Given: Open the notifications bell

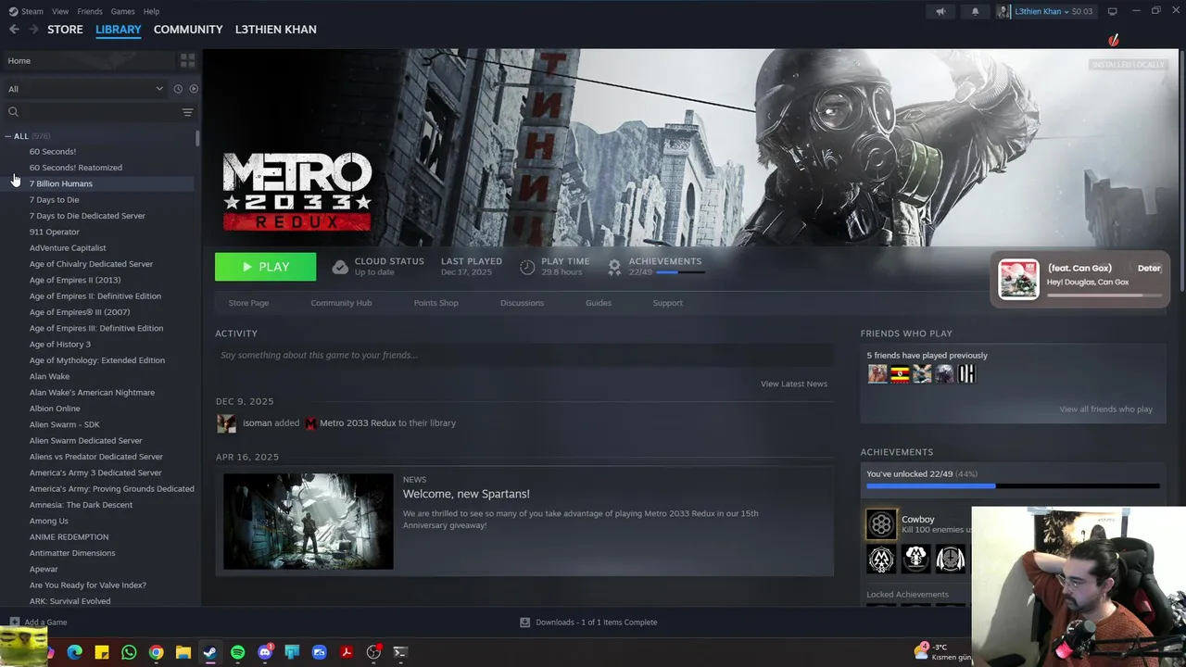Looking at the screenshot, I should click(x=975, y=11).
